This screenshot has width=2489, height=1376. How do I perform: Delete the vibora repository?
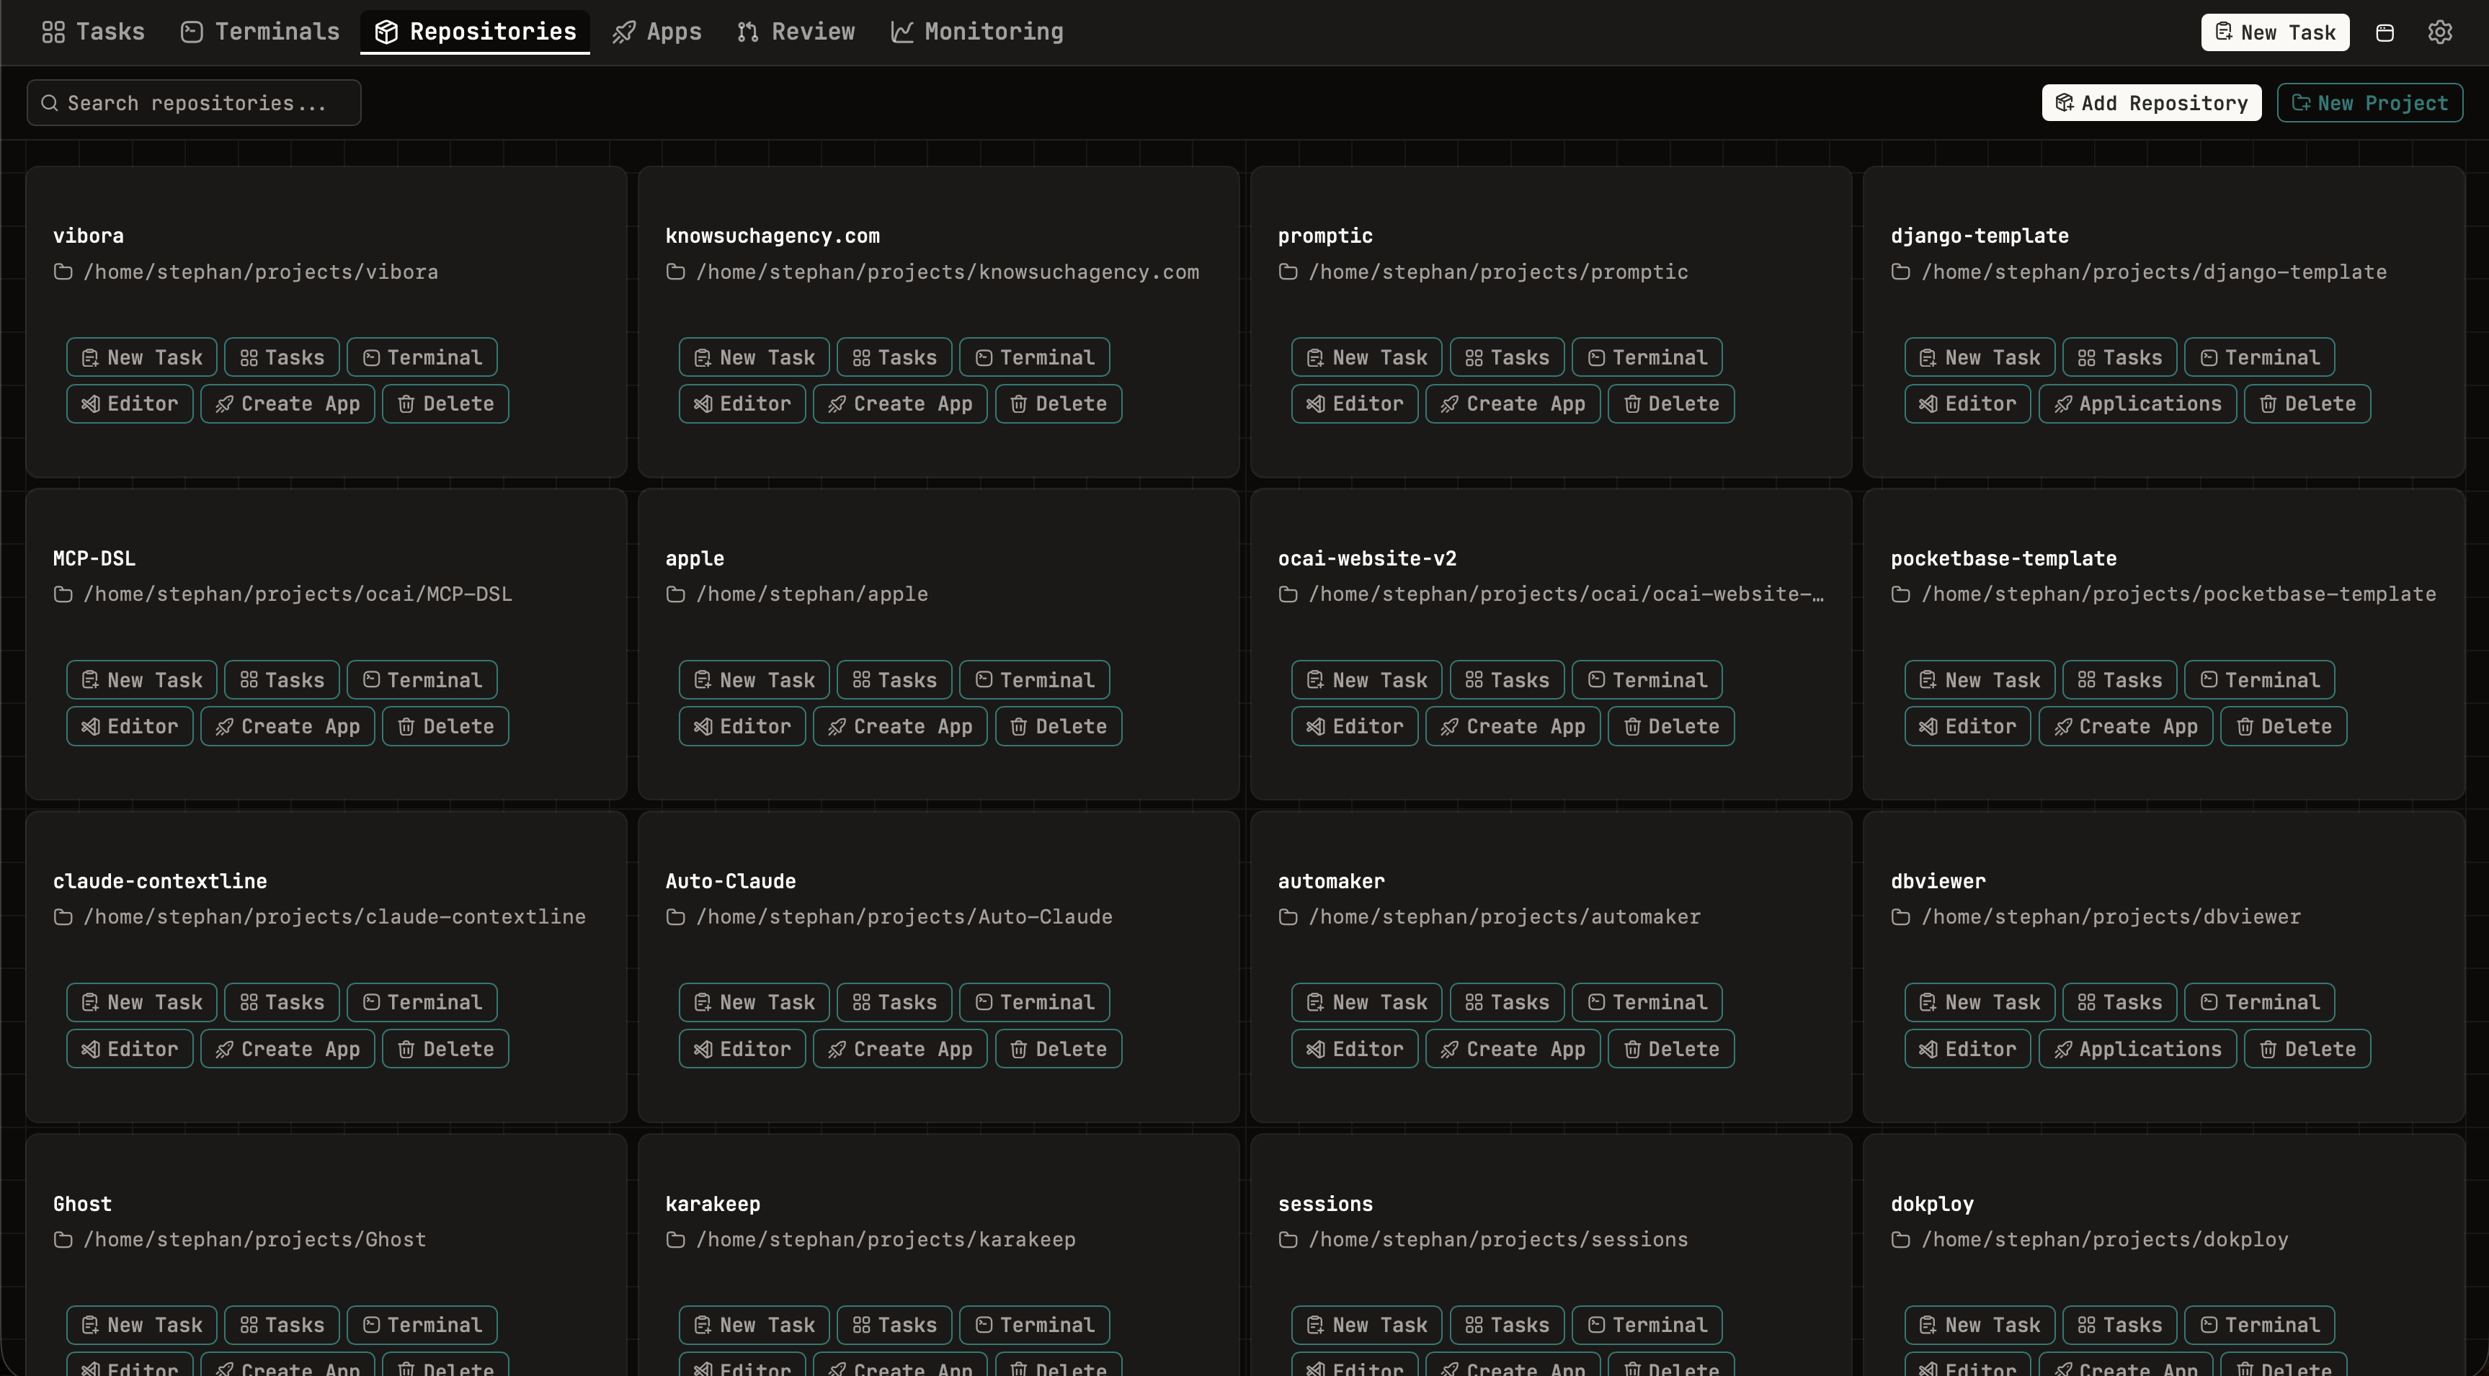445,404
